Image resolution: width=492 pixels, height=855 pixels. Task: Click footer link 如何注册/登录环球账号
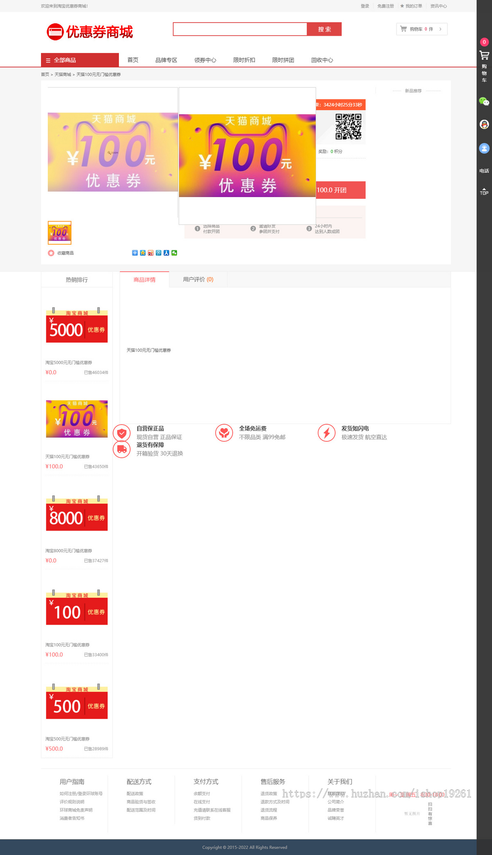pos(81,793)
